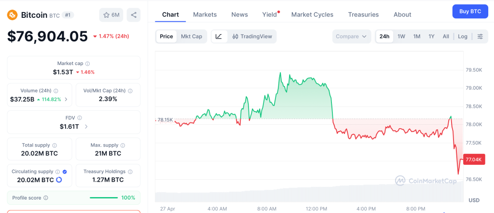The height and width of the screenshot is (213, 494).
Task: Click the Volume (24h) info icon
Action: pos(56,91)
